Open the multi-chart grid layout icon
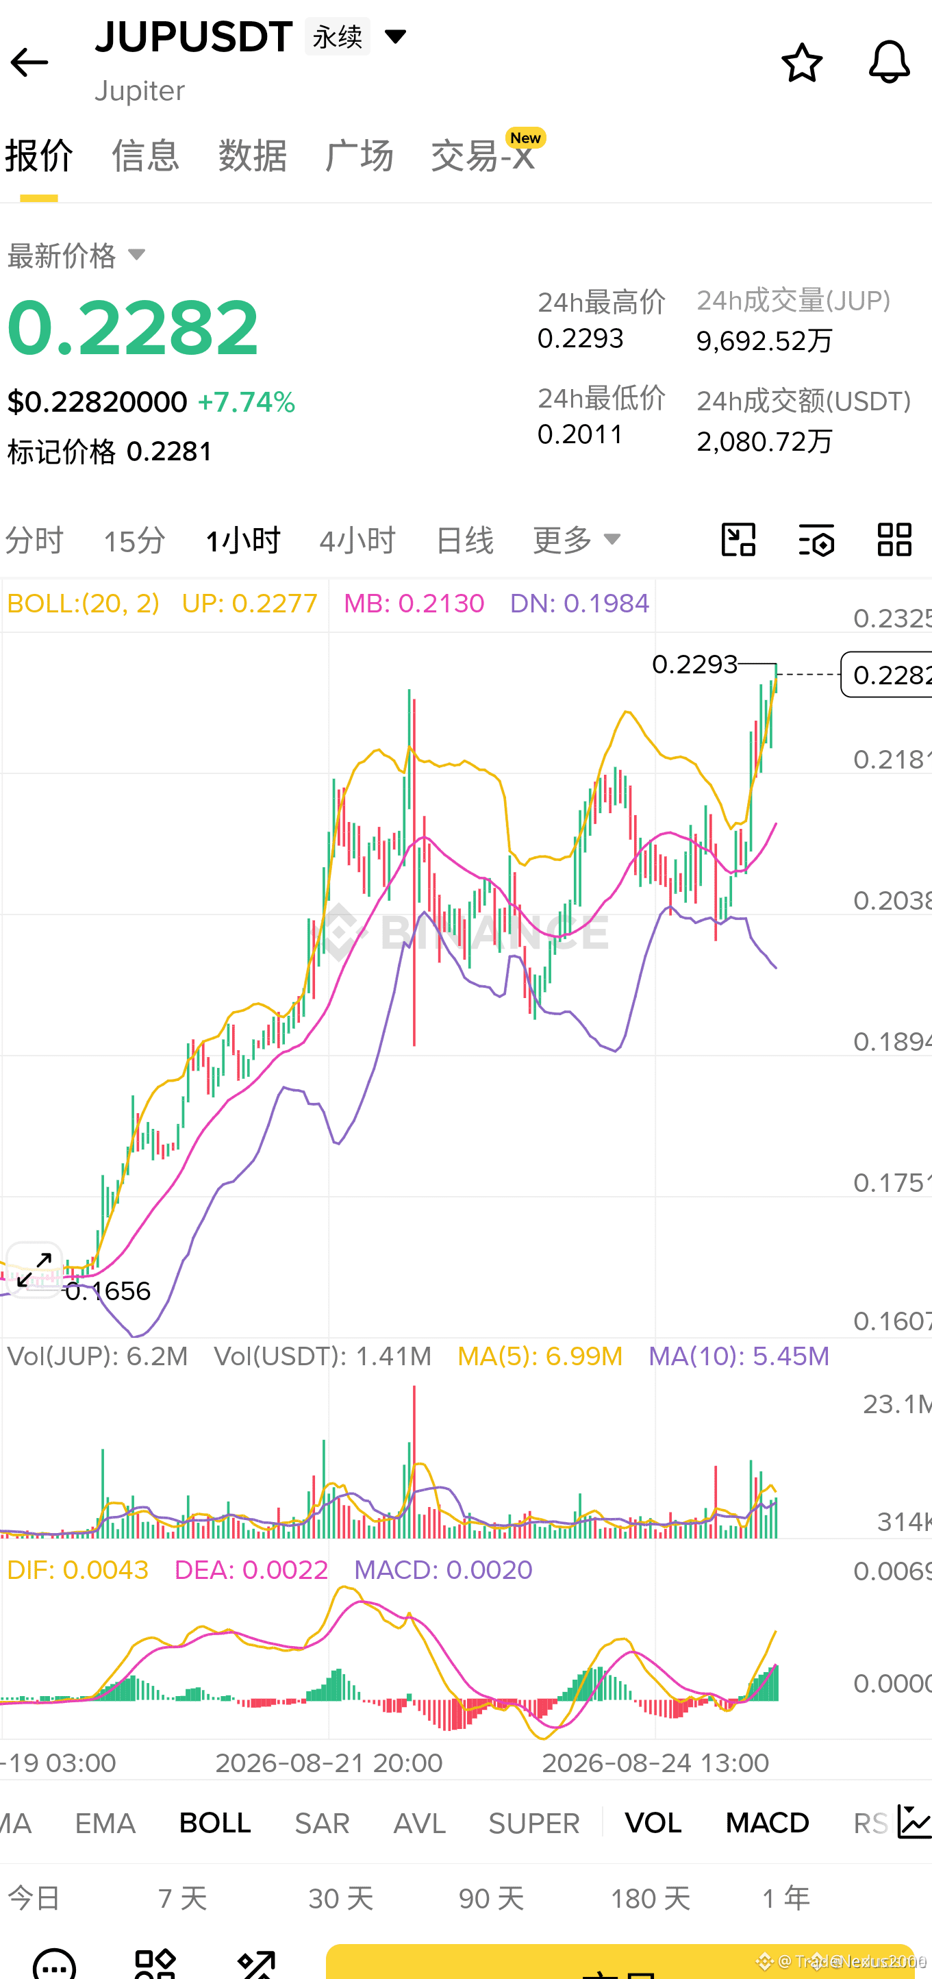 (894, 539)
